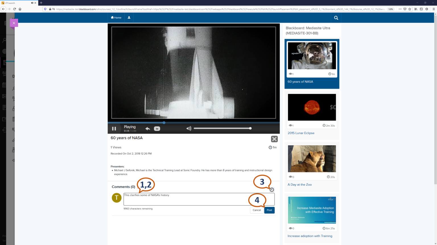The image size is (437, 245).
Task: View site security lock info
Action: tap(50, 9)
